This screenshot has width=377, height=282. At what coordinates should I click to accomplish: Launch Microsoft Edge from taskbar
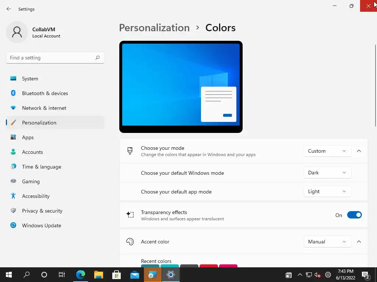point(81,275)
